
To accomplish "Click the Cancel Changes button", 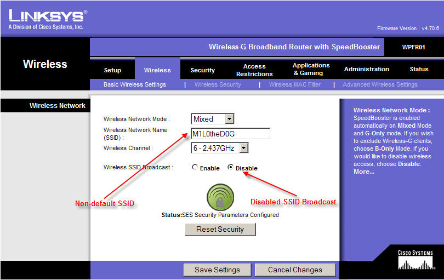I will pos(295,270).
